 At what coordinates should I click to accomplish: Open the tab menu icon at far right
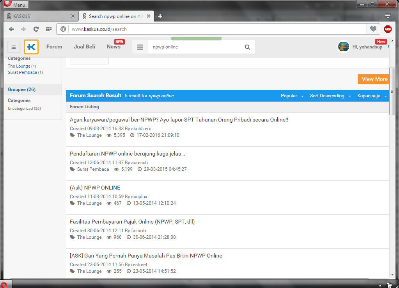point(388,16)
